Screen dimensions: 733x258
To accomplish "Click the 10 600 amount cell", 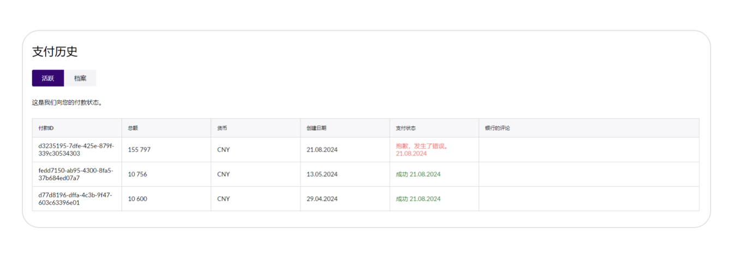I will [x=137, y=199].
